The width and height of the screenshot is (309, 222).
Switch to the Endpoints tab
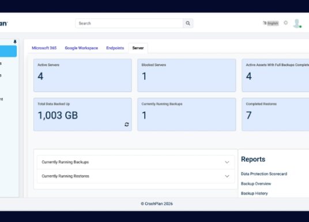115,48
